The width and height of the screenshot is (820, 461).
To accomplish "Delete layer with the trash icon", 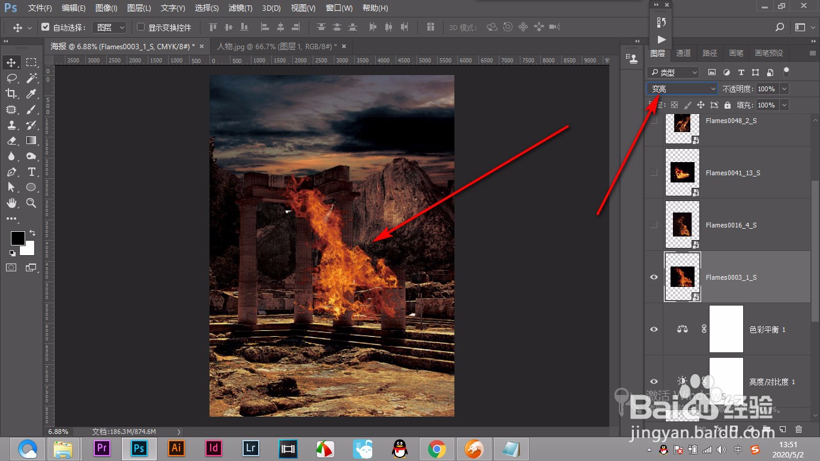I will tap(798, 429).
